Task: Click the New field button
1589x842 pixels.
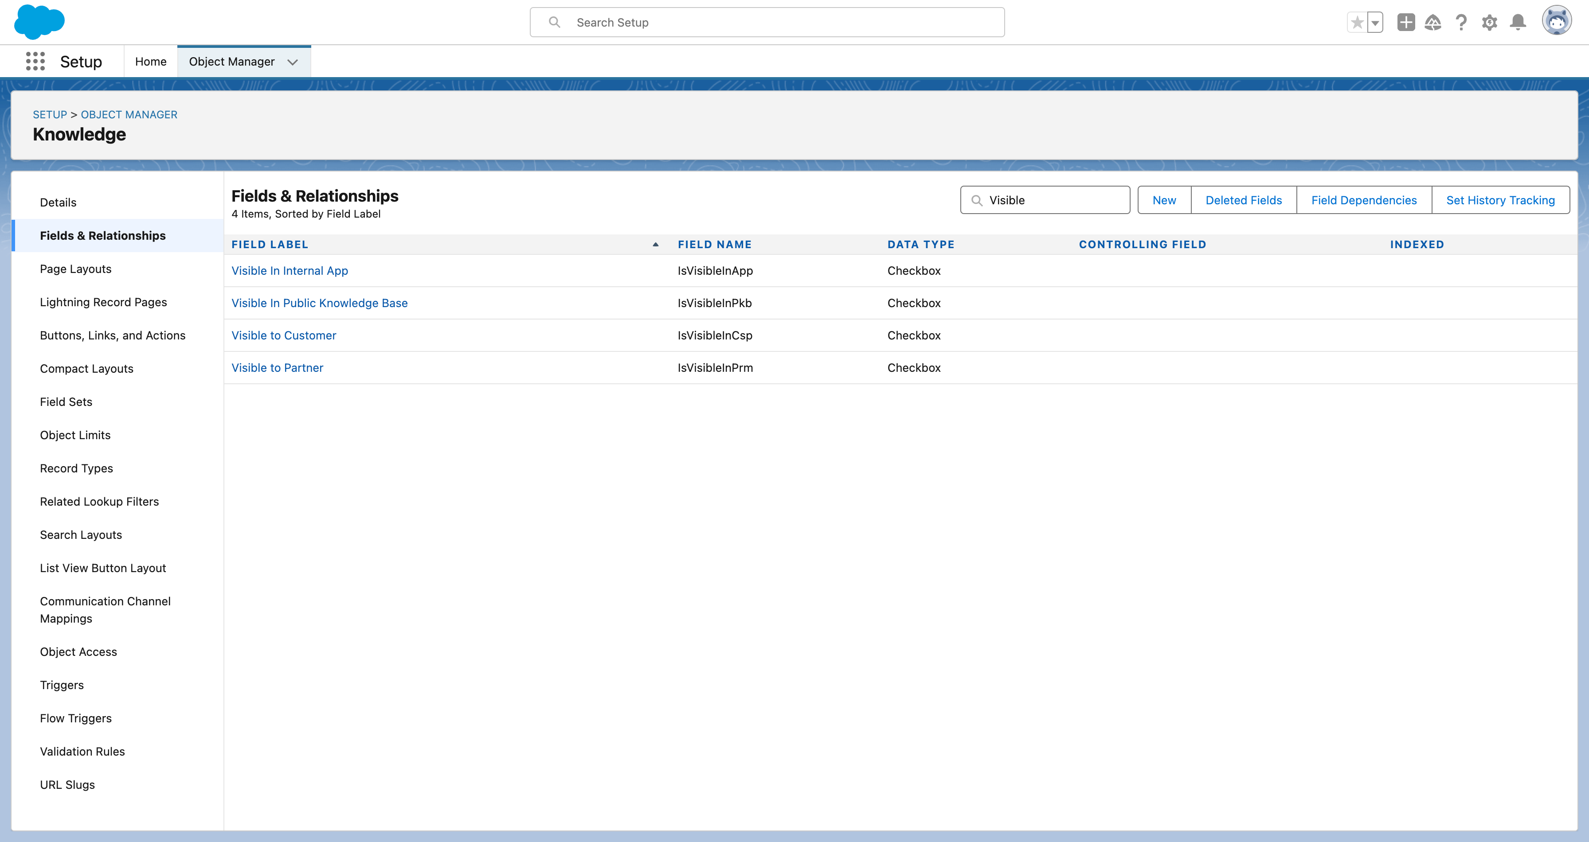Action: [1164, 200]
